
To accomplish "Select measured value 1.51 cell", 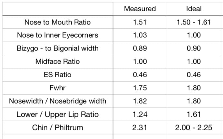I will (140, 22).
